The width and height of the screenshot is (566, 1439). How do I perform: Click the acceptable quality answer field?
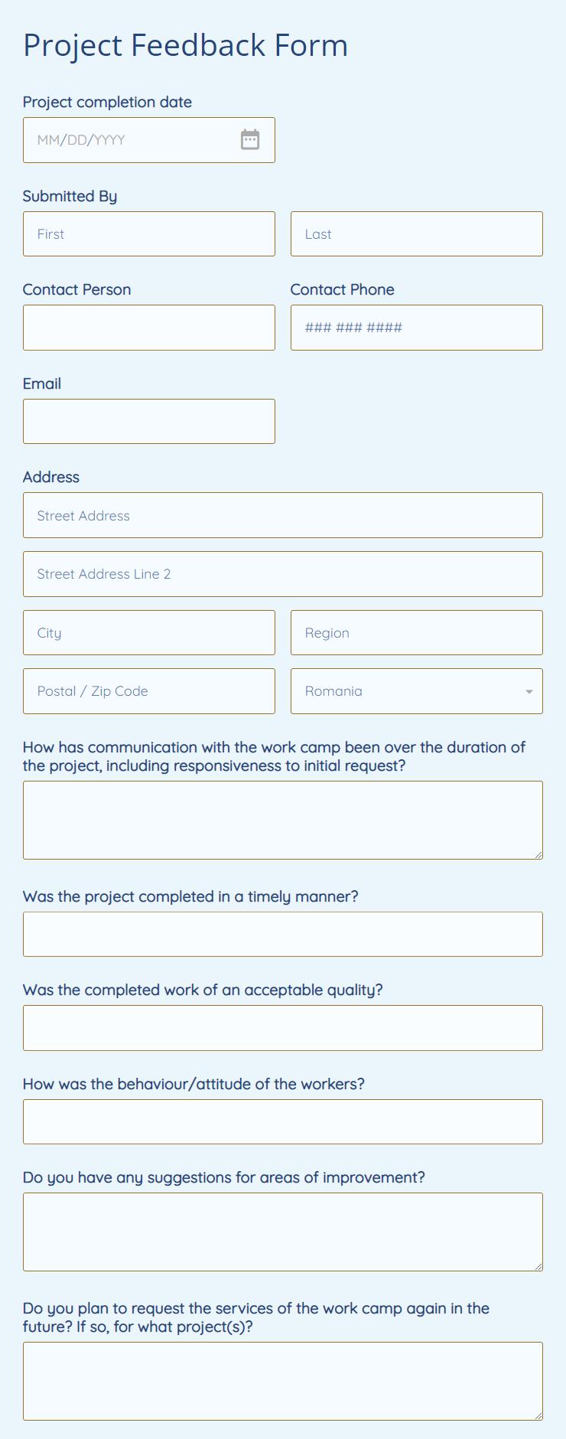pyautogui.click(x=282, y=1028)
